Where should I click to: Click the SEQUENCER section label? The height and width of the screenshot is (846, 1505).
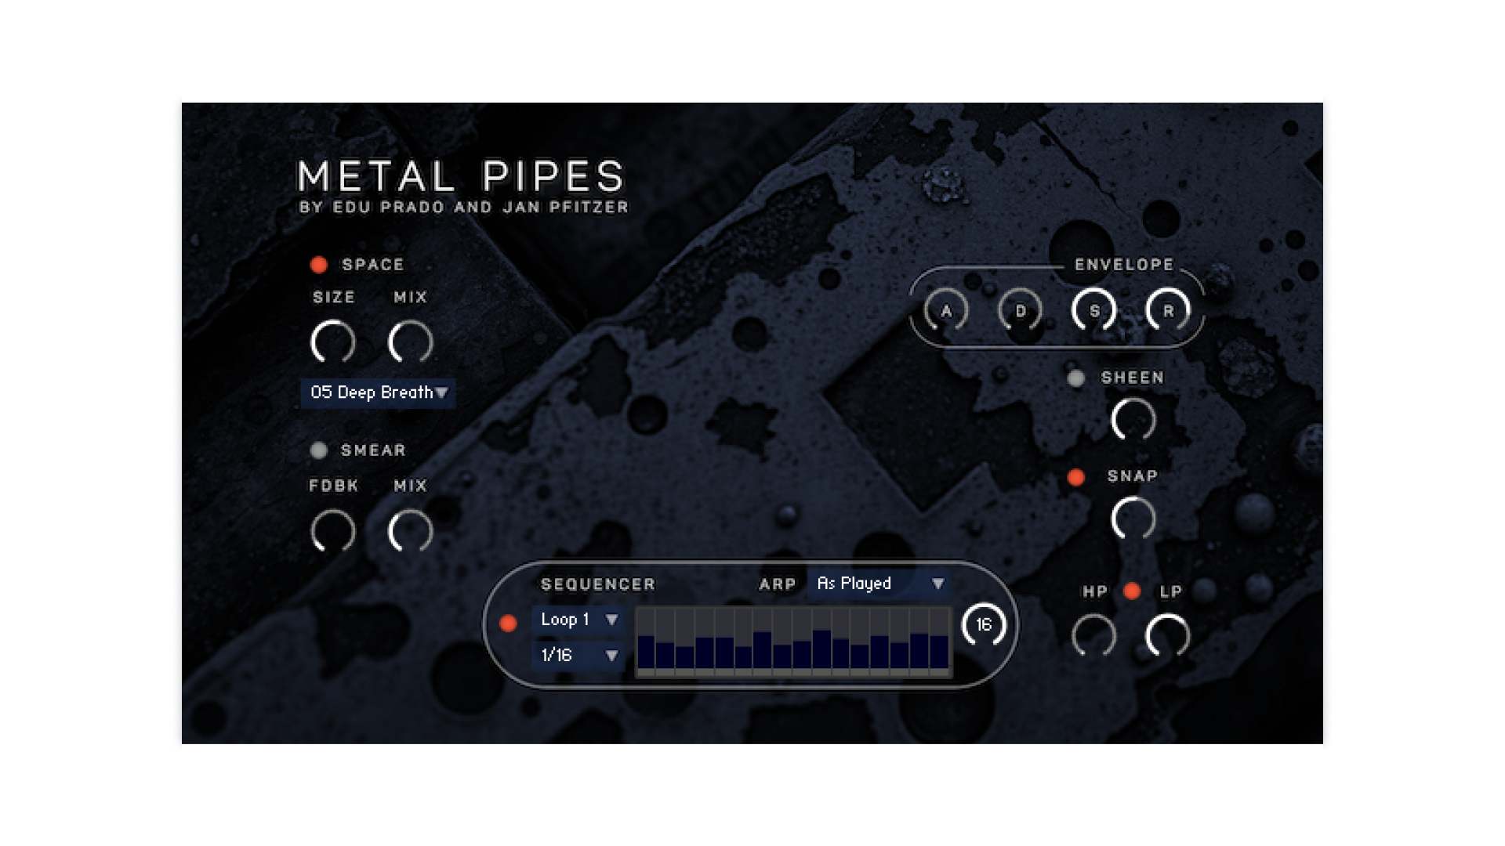point(597,584)
